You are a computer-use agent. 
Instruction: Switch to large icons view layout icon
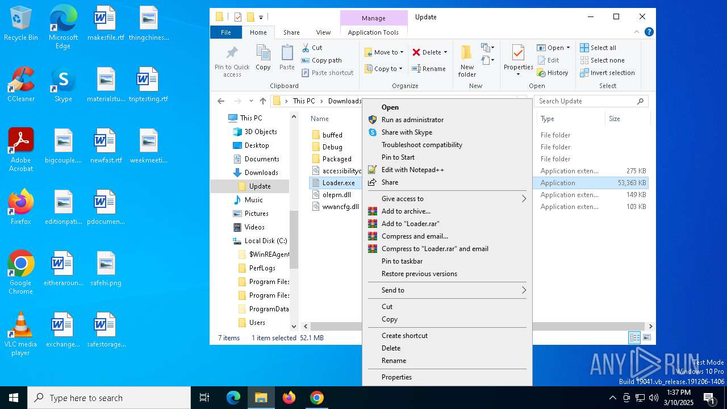point(646,338)
